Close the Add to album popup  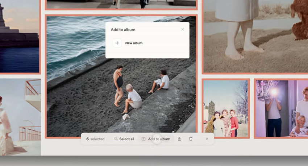[183, 30]
